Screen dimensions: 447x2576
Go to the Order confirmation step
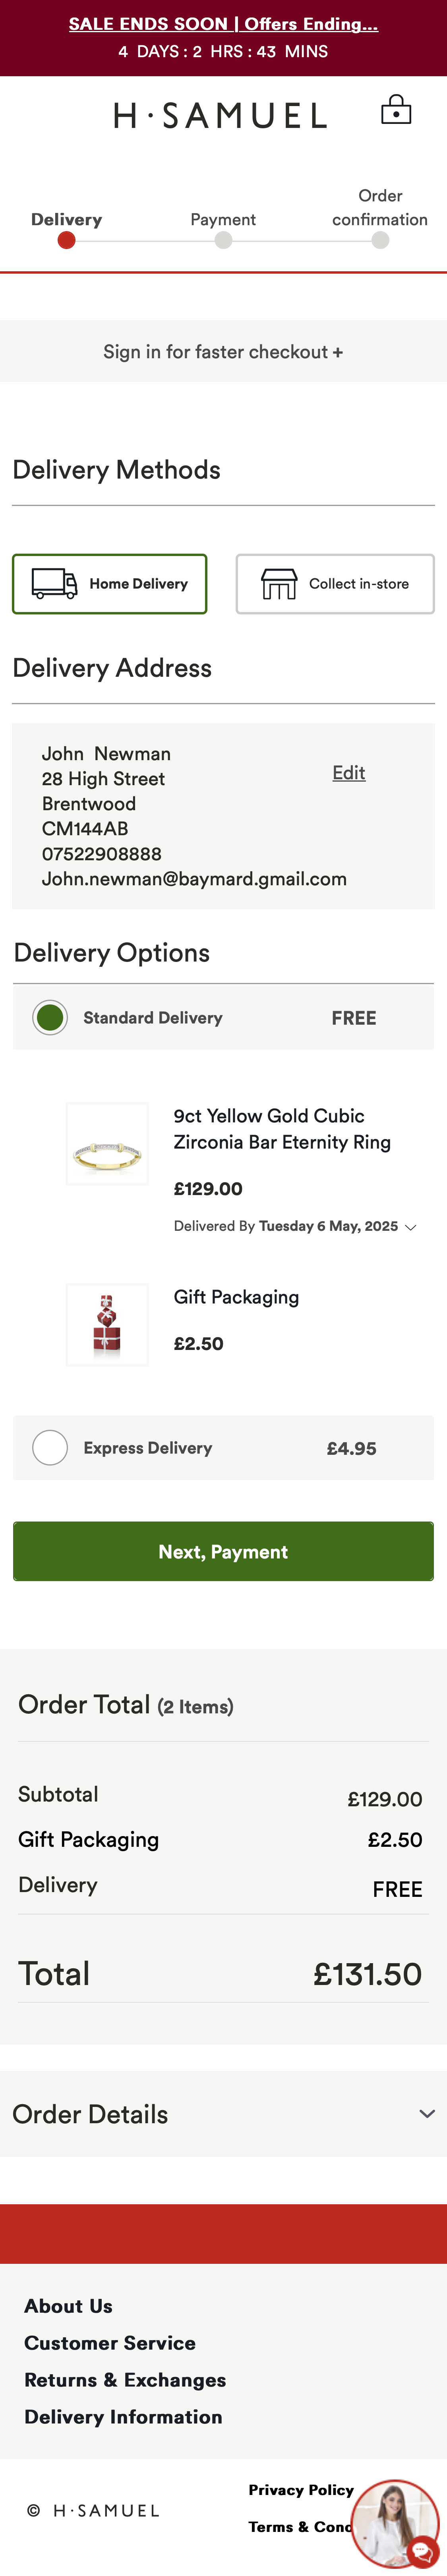tap(380, 239)
